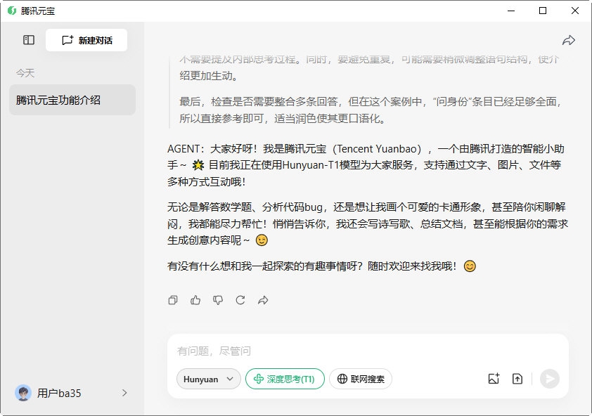Image resolution: width=592 pixels, height=416 pixels.
Task: Click the thinking paragraph starting with 最后，检查是否
Action: pos(371,110)
